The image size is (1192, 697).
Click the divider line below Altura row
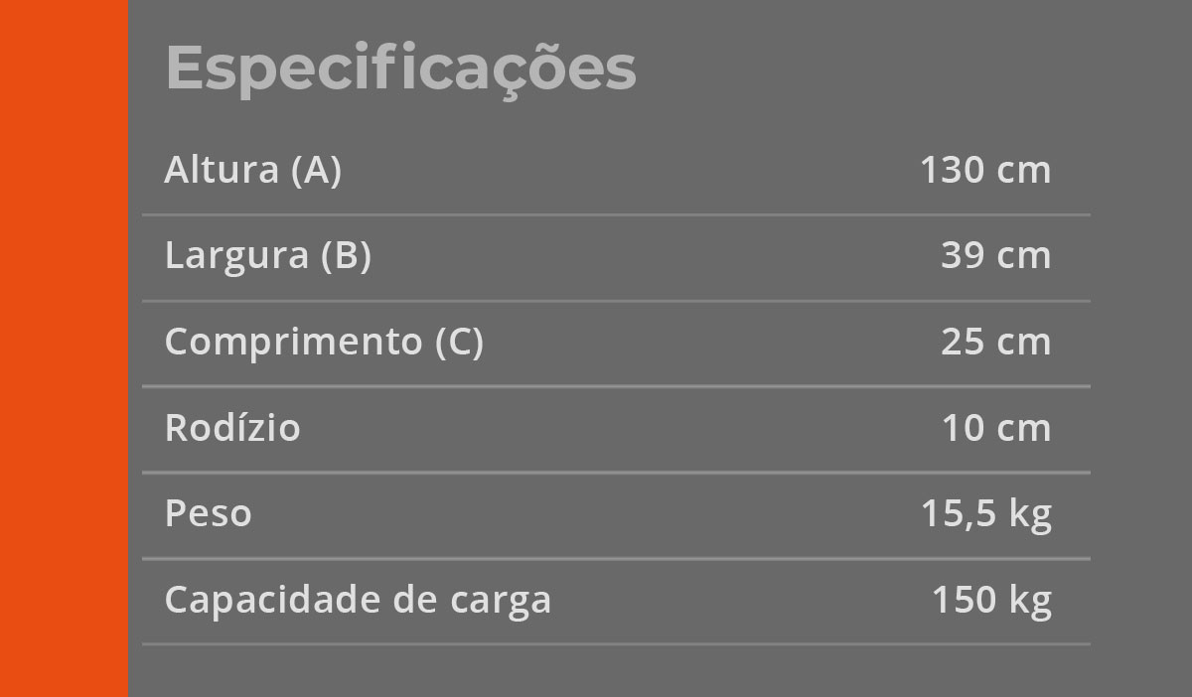pyautogui.click(x=616, y=214)
